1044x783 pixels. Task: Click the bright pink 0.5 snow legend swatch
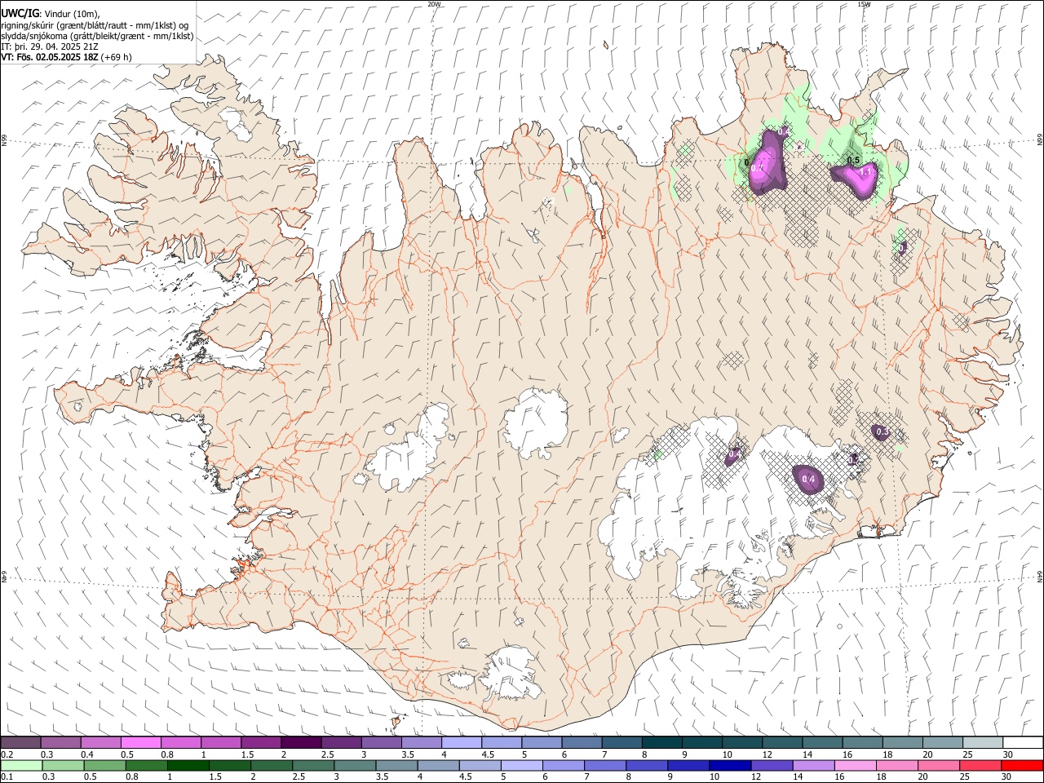click(140, 742)
